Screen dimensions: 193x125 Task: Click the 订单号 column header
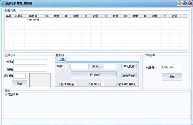pos(19,16)
